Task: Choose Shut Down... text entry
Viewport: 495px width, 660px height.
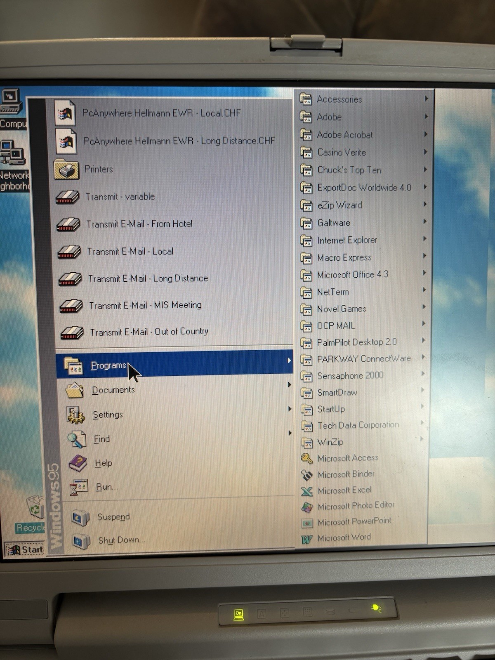Action: point(121,540)
